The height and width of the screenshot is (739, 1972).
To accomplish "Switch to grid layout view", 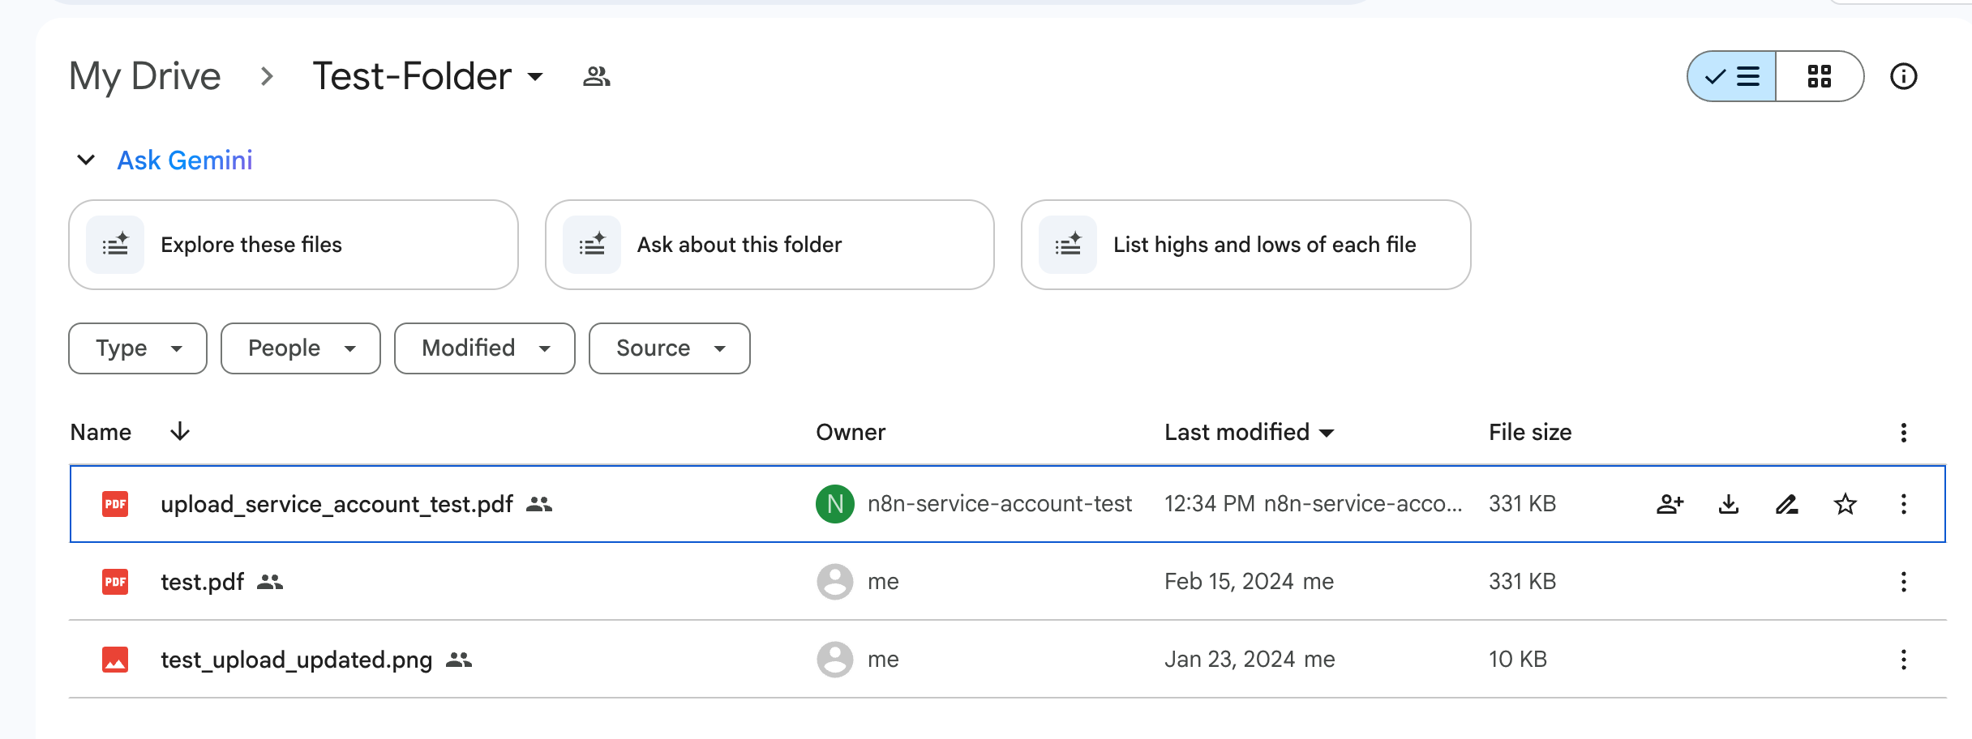I will pyautogui.click(x=1819, y=76).
